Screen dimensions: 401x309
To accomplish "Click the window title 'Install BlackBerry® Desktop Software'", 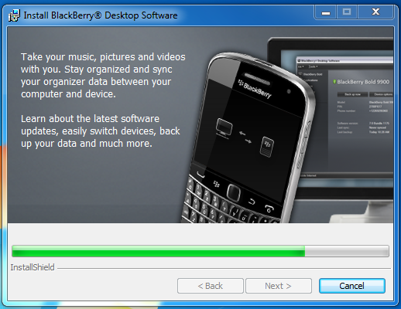I will [101, 15].
